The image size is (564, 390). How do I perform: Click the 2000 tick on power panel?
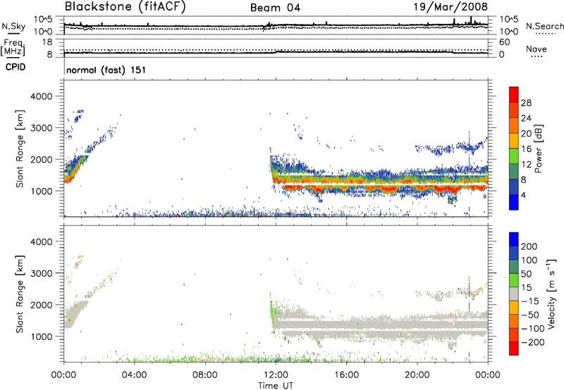(42, 159)
